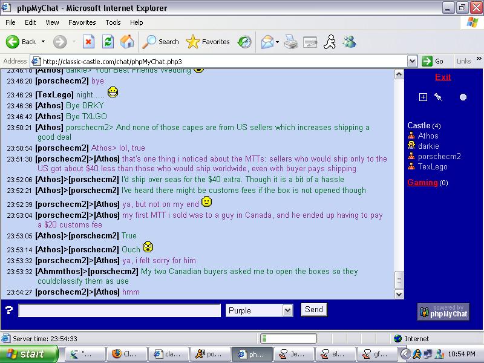Open the Help menu
This screenshot has height=363, width=484.
pyautogui.click(x=137, y=22)
